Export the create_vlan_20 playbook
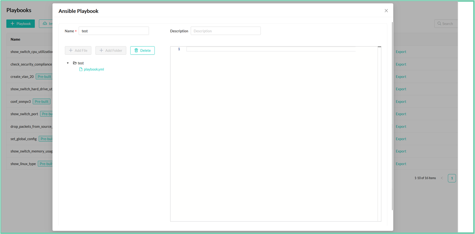 [401, 77]
